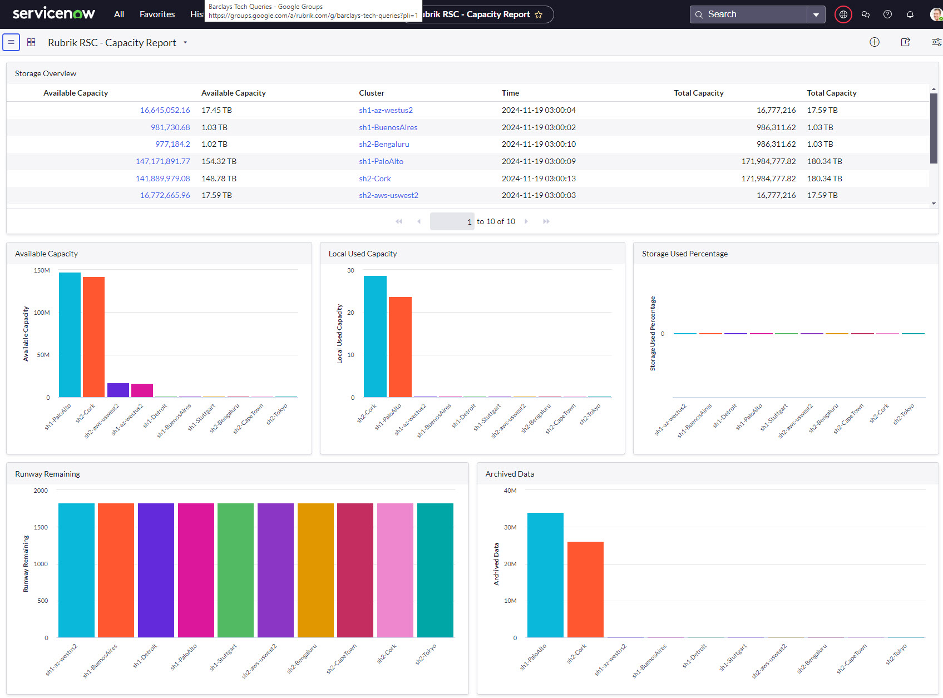Click the 180.34 TB cell in sh1-PaloAlto row
Image resolution: width=943 pixels, height=698 pixels.
click(x=824, y=161)
